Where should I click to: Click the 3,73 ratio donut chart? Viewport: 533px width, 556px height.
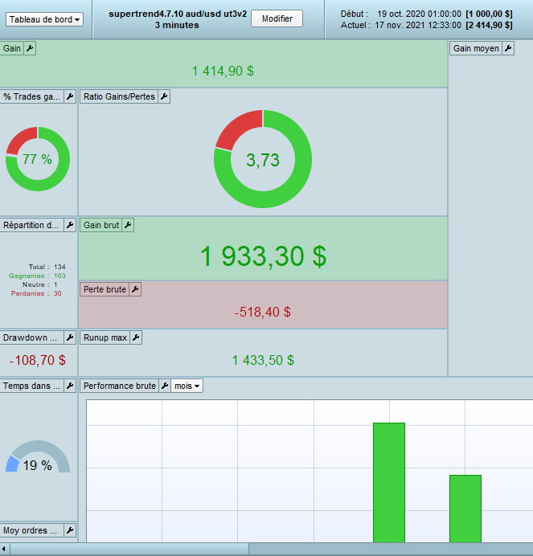click(x=263, y=159)
